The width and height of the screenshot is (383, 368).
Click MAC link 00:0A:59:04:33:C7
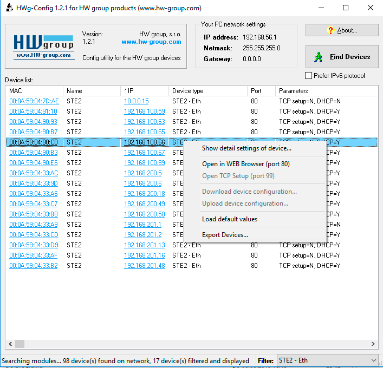pos(34,204)
